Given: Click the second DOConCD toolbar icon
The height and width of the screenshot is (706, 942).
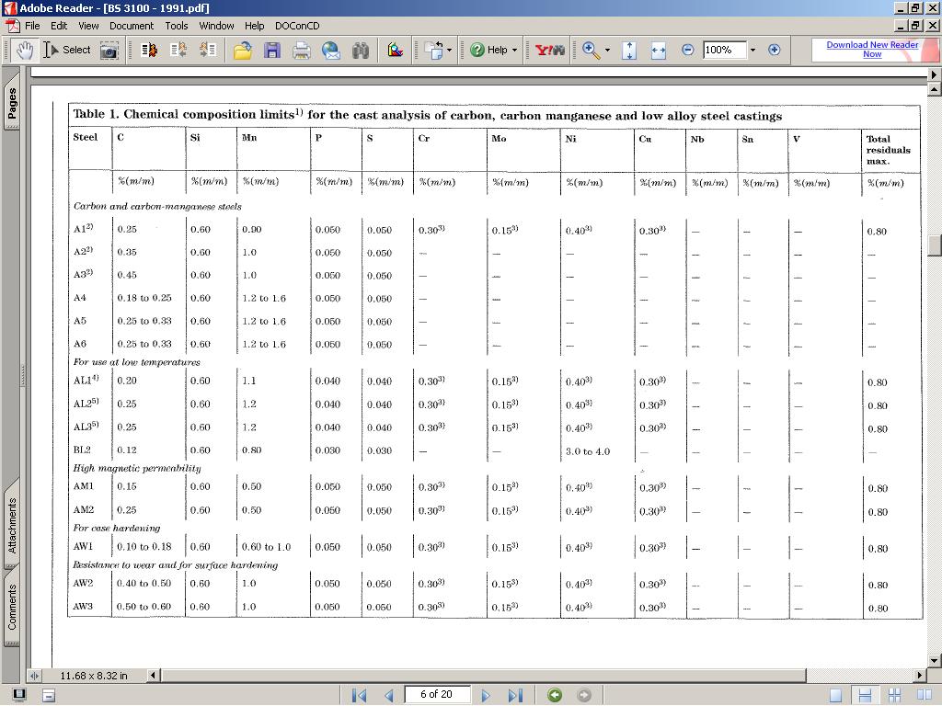Looking at the screenshot, I should coord(178,50).
